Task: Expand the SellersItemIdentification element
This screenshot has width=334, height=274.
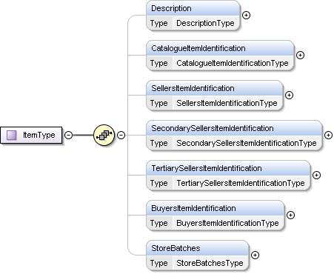Action: [x=289, y=96]
